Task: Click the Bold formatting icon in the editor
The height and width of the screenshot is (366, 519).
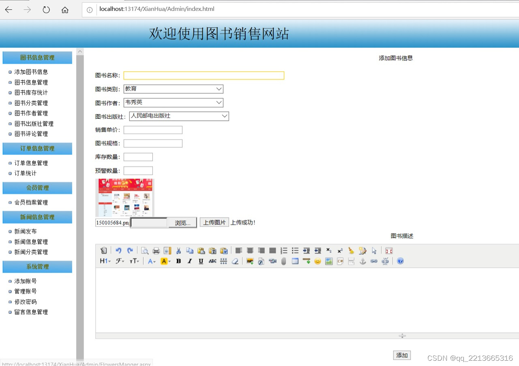Action: pos(178,261)
